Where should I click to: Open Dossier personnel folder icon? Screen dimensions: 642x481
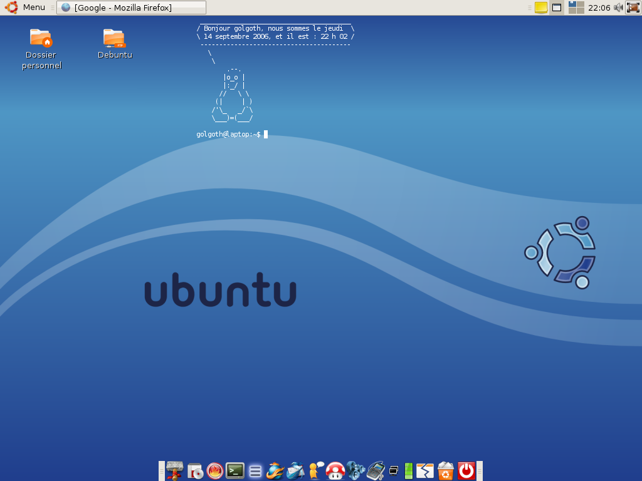pyautogui.click(x=41, y=49)
